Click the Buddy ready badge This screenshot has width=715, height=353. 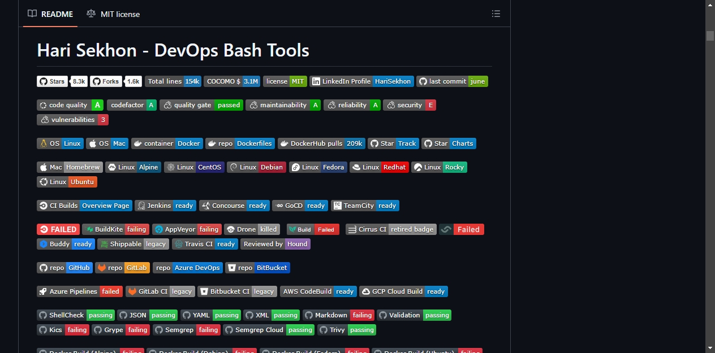[66, 244]
